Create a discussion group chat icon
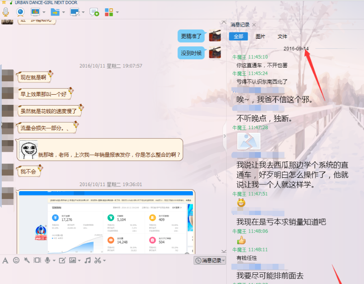364x284 pixels. tap(94, 12)
